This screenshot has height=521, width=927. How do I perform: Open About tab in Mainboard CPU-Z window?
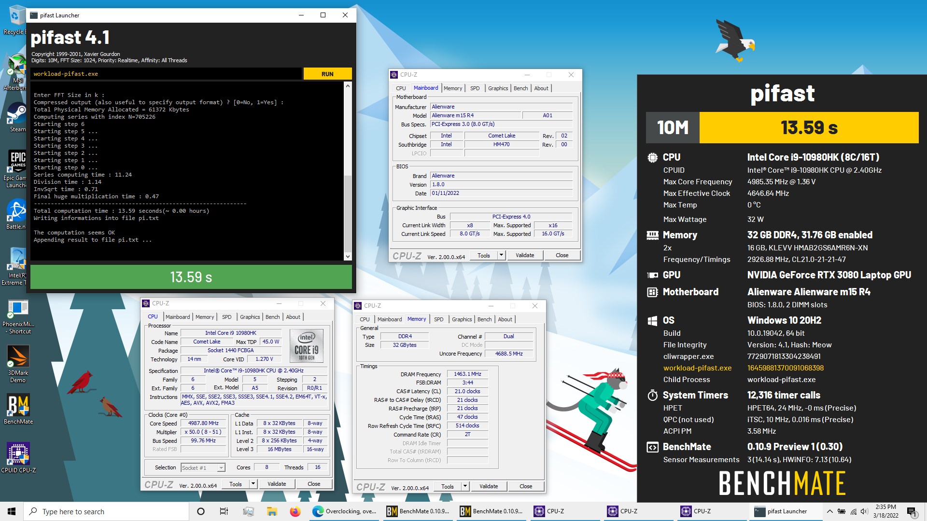tap(541, 88)
